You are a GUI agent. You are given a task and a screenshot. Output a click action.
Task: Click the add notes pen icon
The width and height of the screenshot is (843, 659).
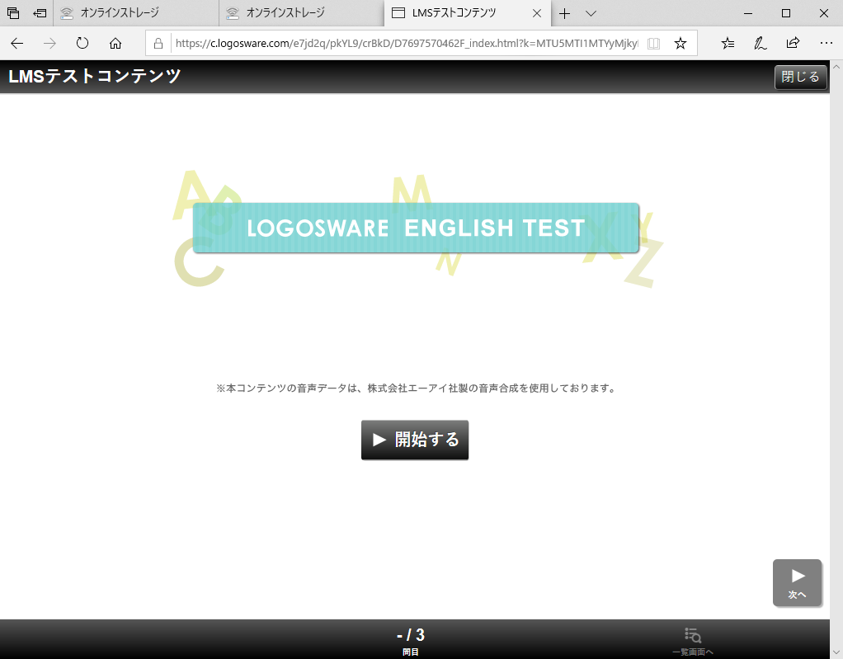[x=761, y=43]
